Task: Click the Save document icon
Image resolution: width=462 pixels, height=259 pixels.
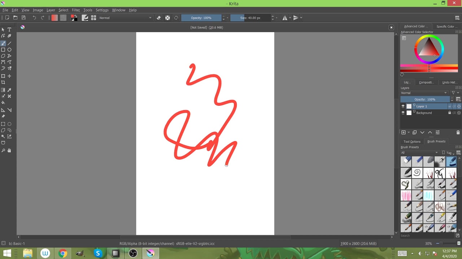Action: click(23, 18)
